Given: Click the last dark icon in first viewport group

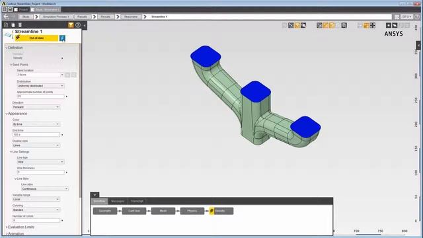Looking at the screenshot, I should 303,25.
